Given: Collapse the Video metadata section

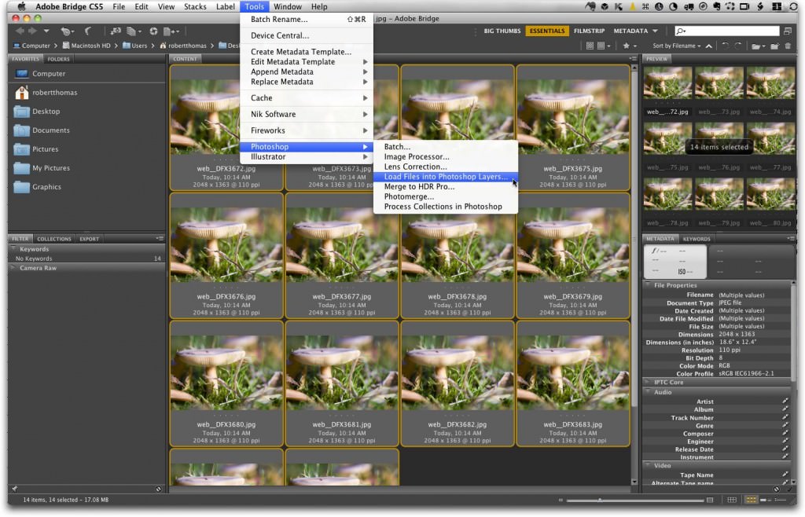Looking at the screenshot, I should tap(648, 466).
